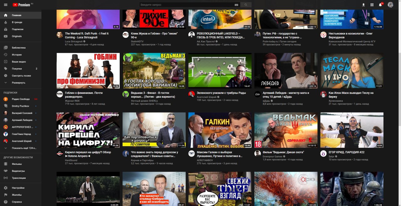Open the YouTube apps grid icon
This screenshot has height=206, width=401.
click(x=372, y=5)
